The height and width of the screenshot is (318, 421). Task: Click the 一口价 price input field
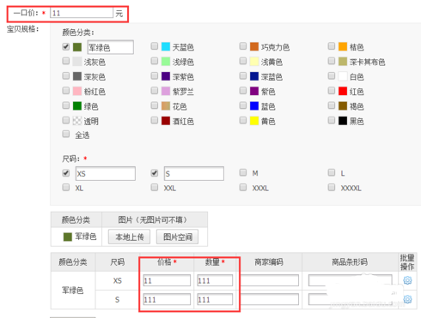82,13
